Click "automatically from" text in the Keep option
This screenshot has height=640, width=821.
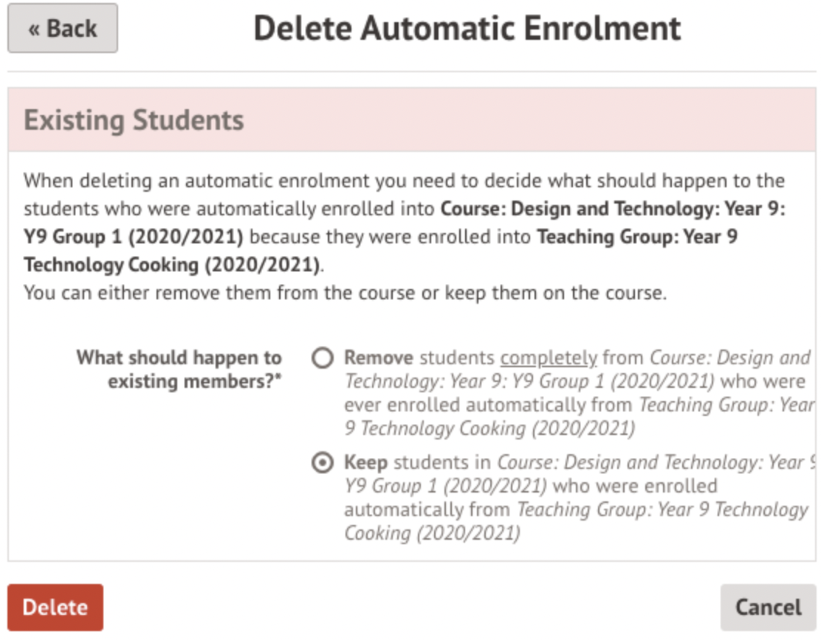(427, 509)
